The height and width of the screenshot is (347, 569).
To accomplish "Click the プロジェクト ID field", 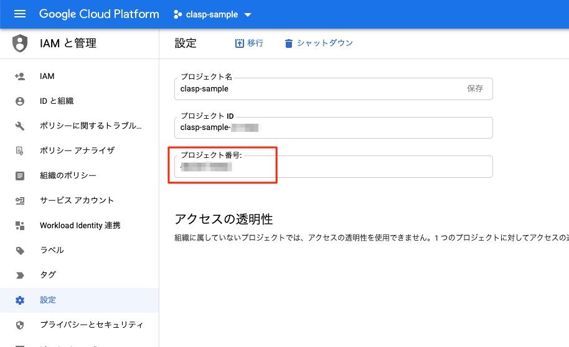I will (334, 127).
